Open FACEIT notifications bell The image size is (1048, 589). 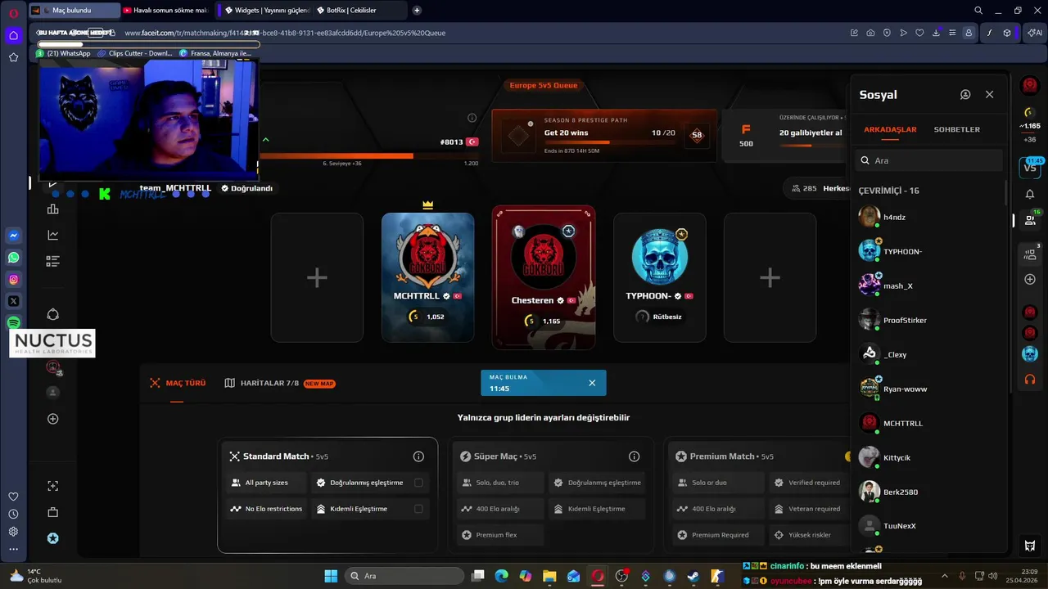point(1030,195)
